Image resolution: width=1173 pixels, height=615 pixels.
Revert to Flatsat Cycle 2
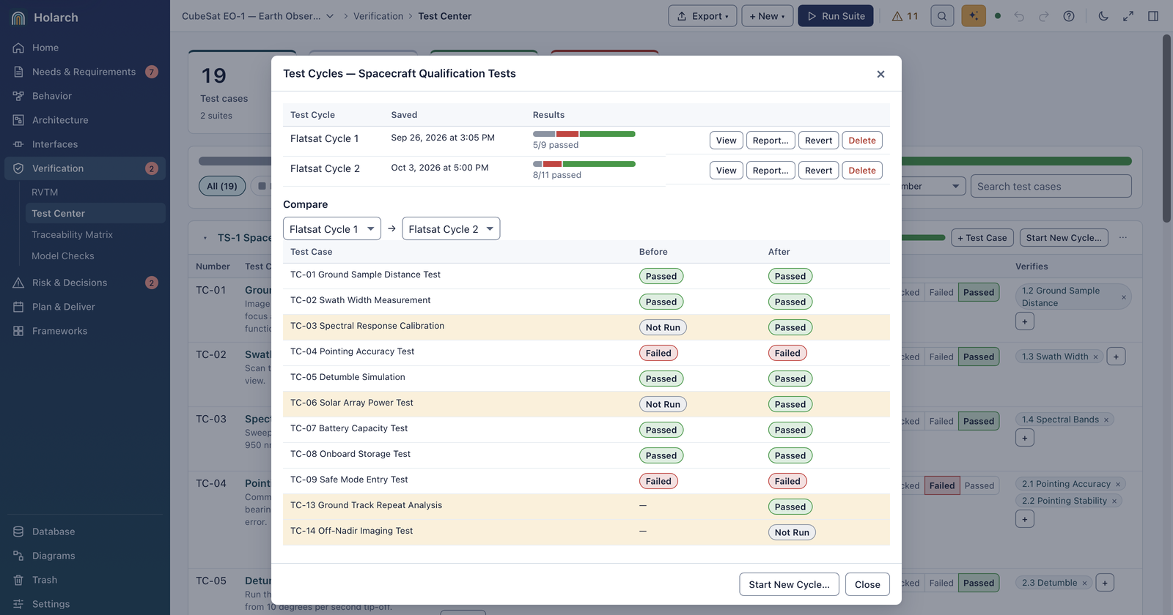click(x=818, y=171)
